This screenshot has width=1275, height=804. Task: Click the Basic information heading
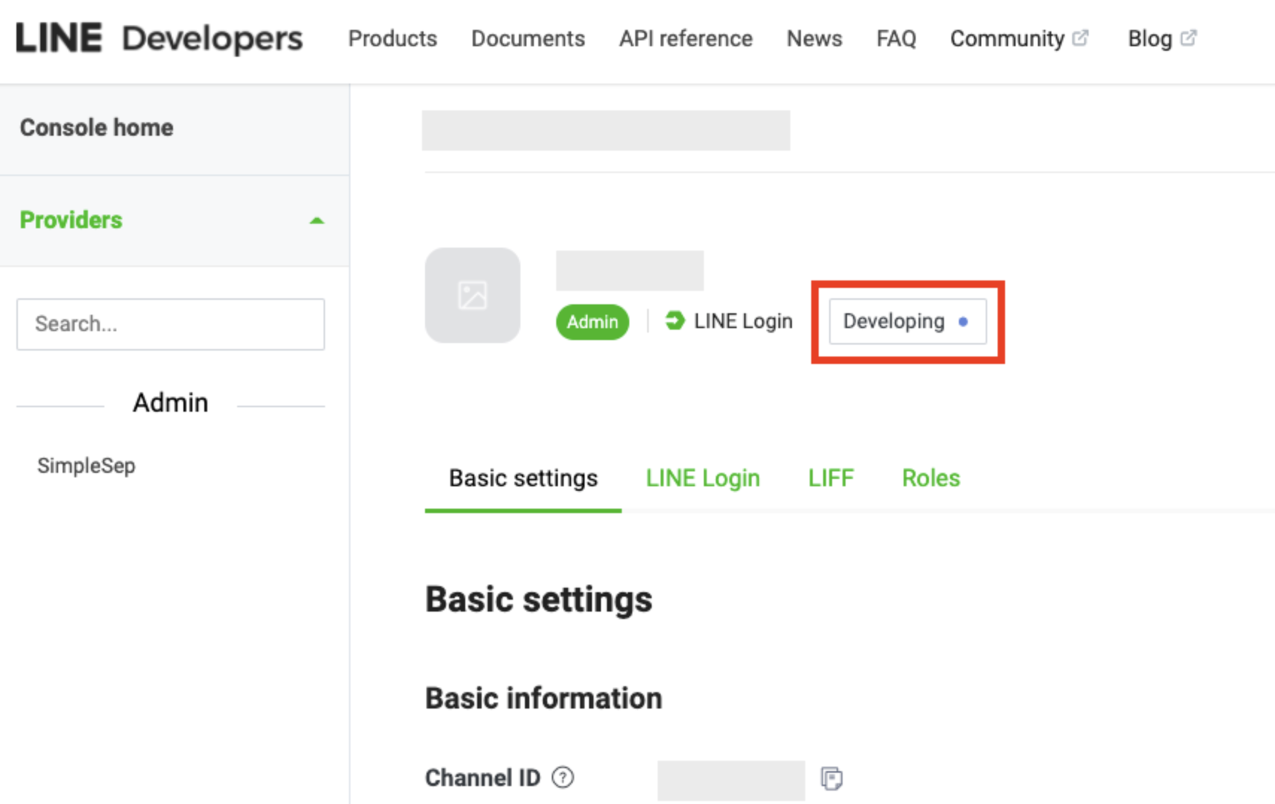544,699
